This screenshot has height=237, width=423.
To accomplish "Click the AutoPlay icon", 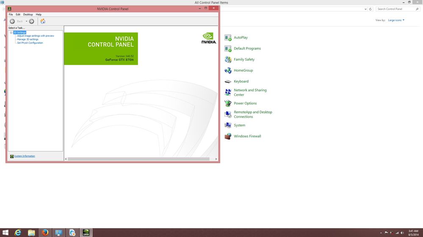I will point(228,38).
